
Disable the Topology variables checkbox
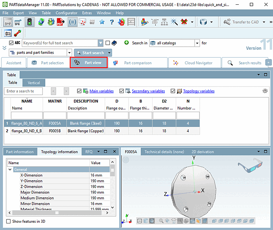(173, 91)
